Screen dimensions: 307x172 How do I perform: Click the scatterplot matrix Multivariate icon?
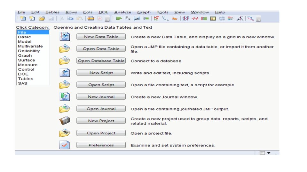coord(186,18)
